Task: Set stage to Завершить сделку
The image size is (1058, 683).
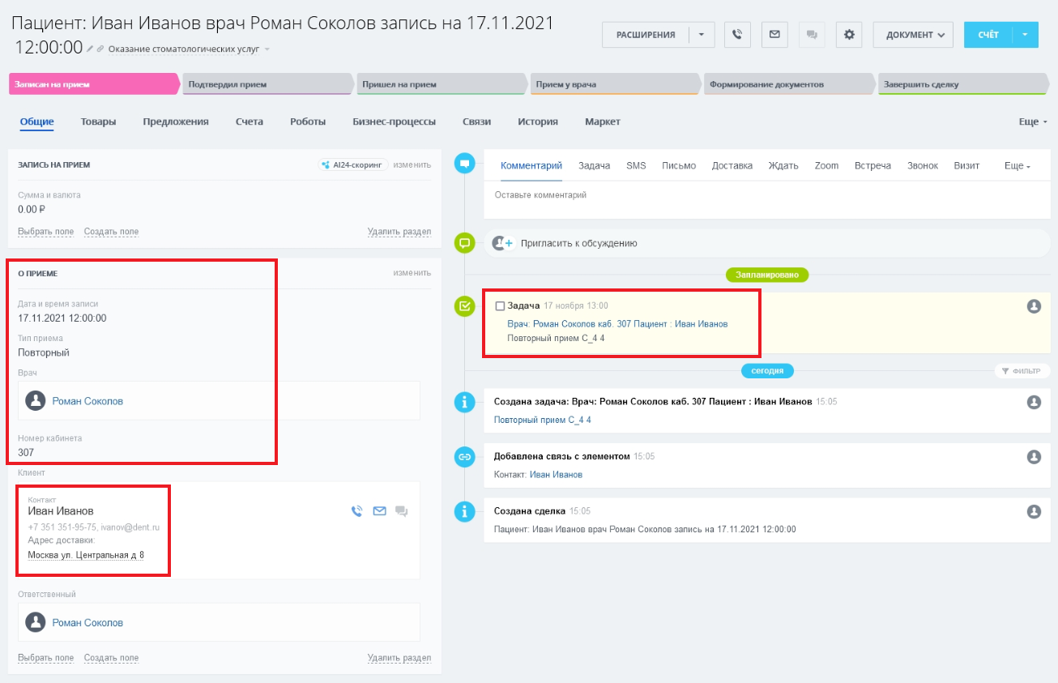Action: click(962, 84)
